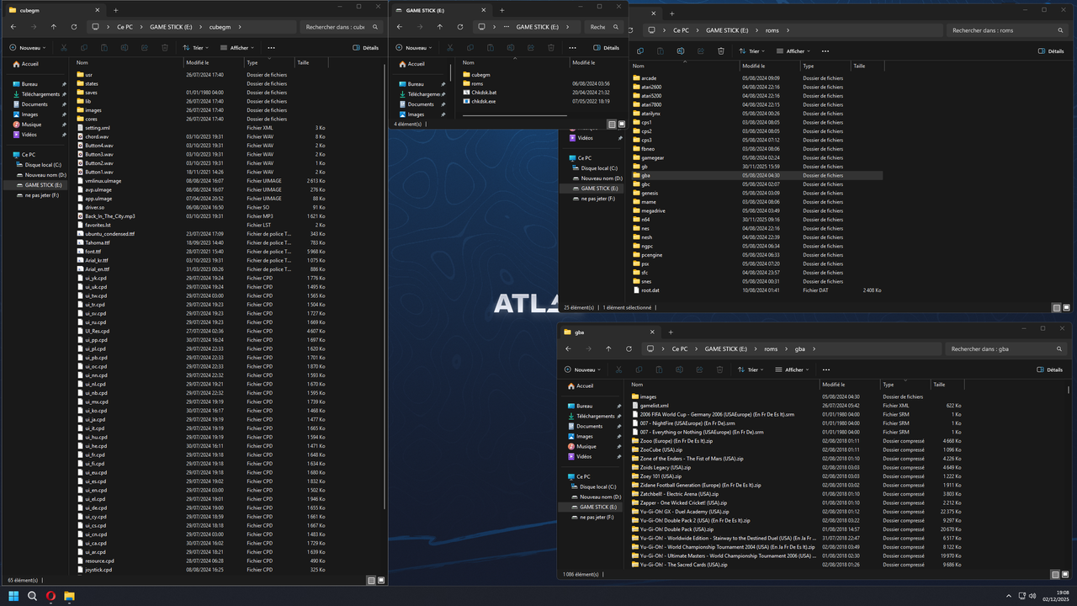The height and width of the screenshot is (606, 1077).
Task: Select the GAME STICK (E:) window tab
Action: [441, 10]
